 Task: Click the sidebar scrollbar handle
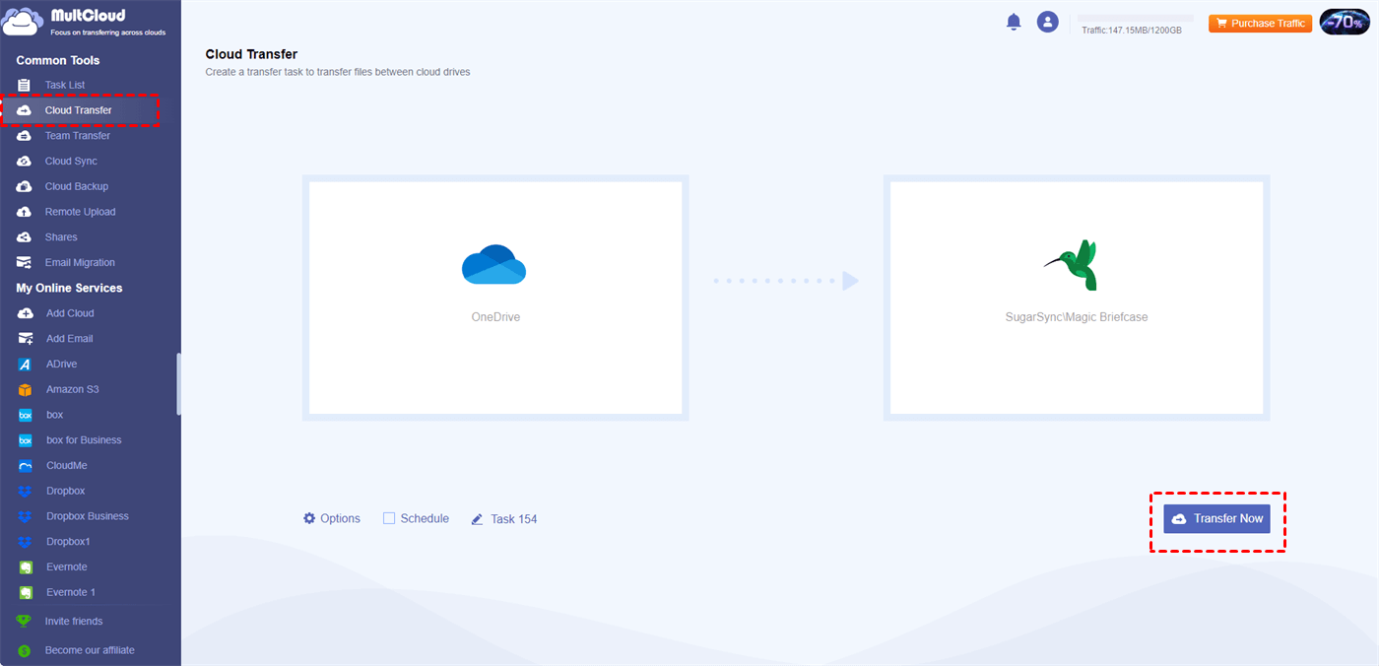(178, 384)
